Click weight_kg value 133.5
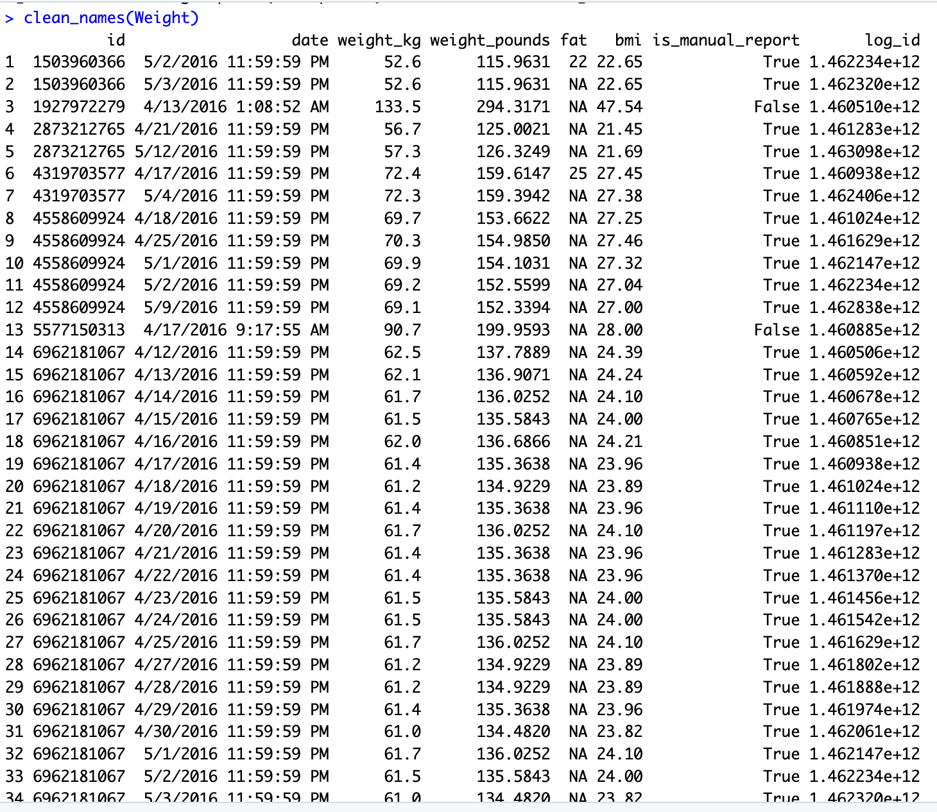The height and width of the screenshot is (812, 937). click(x=398, y=106)
